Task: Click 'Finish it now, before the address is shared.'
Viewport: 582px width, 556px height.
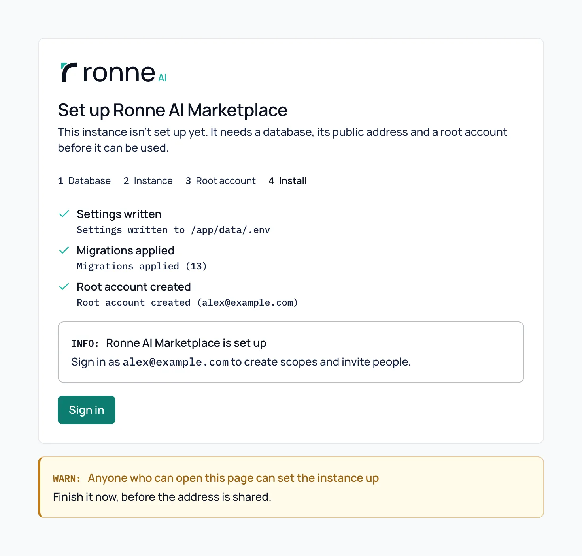Action: tap(162, 497)
